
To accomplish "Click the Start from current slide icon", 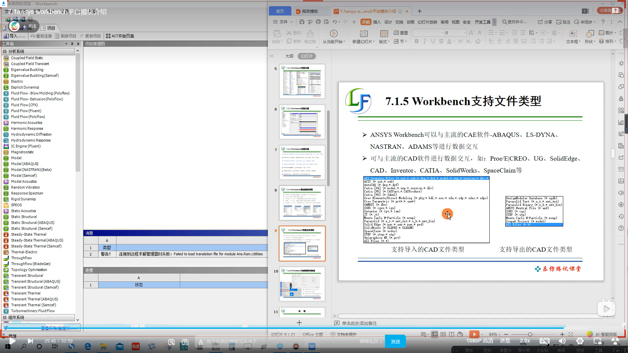I will (334, 33).
